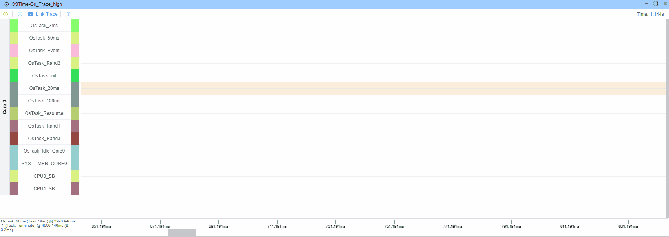Viewport: 669px width, 237px height.
Task: Click the gray horizontal timeline scrollbar thumb
Action: coord(182,232)
